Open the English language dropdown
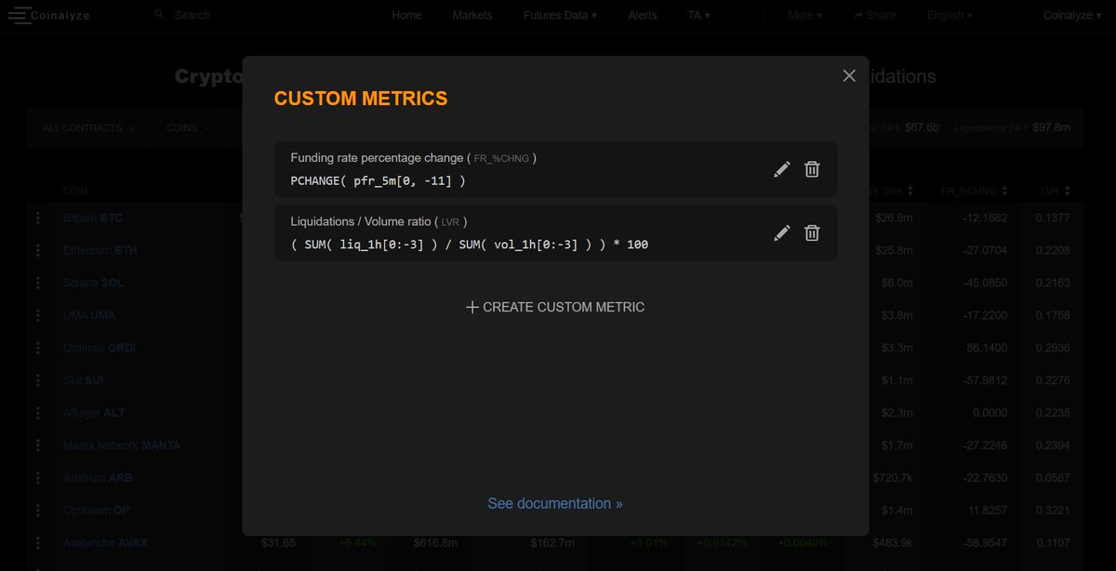The height and width of the screenshot is (571, 1116). click(950, 15)
